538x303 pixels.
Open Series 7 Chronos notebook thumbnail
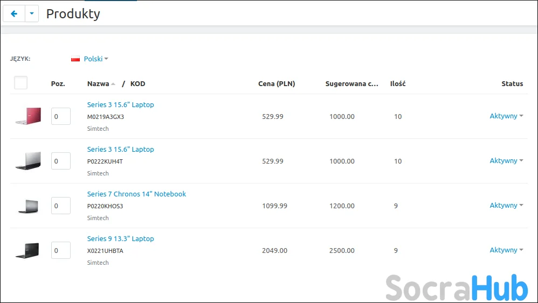(28, 206)
